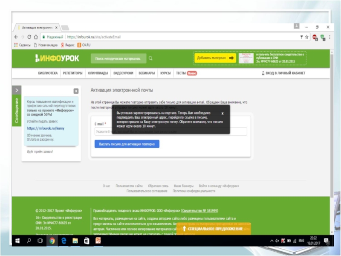Select the Активация электронной почты tab
This screenshot has width=341, height=256.
pyautogui.click(x=37, y=28)
